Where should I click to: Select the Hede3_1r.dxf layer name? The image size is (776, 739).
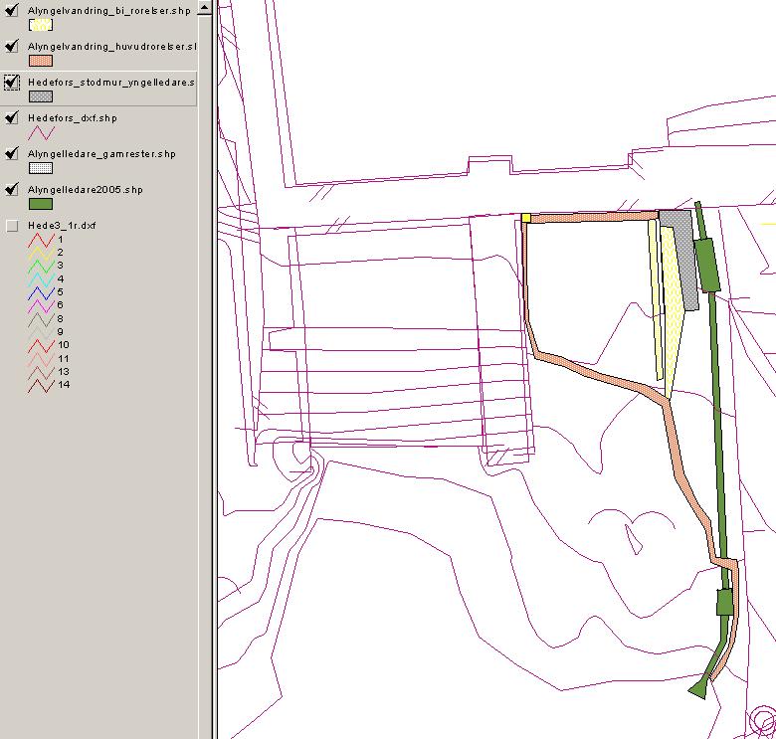click(62, 226)
